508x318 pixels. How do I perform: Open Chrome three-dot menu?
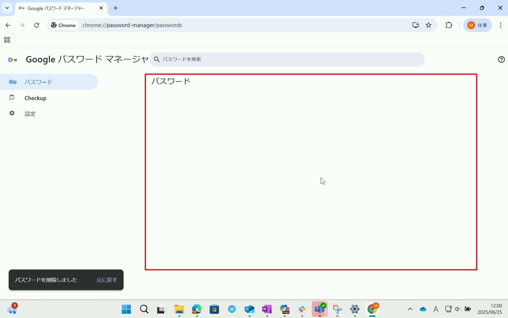[500, 25]
